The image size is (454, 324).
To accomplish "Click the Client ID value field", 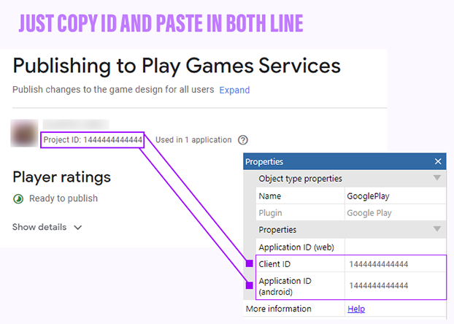I will click(395, 263).
